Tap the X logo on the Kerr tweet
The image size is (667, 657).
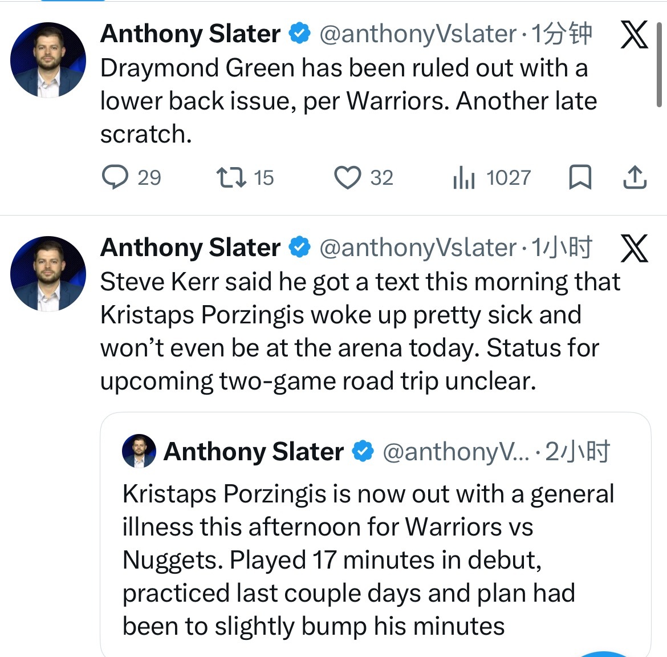pos(634,248)
